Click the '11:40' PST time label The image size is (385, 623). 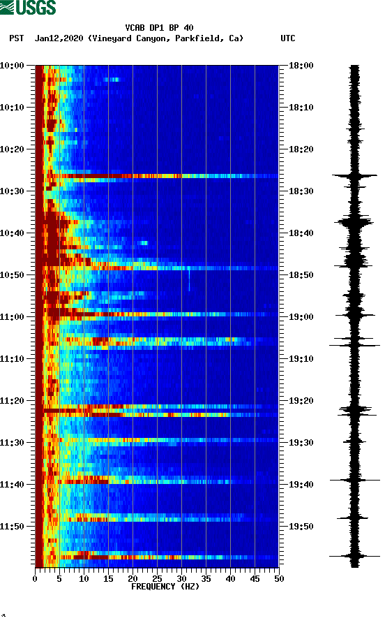point(12,485)
